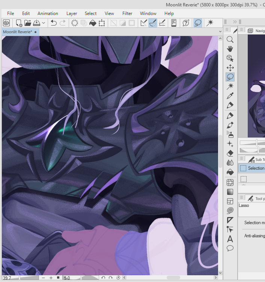Image resolution: width=265 pixels, height=282 pixels.
Task: Click the reset rotation button
Action: pyautogui.click(x=118, y=278)
